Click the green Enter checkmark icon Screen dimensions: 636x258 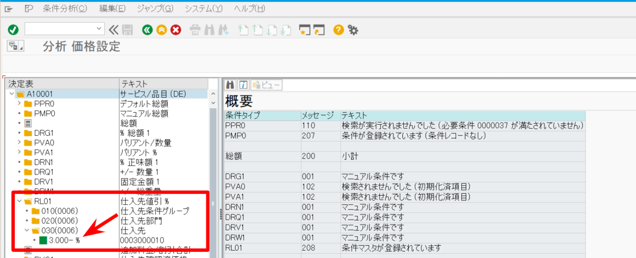click(13, 29)
